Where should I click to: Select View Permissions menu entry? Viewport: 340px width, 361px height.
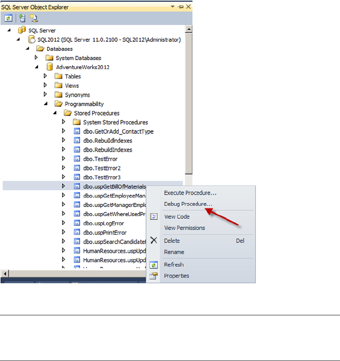pos(184,228)
